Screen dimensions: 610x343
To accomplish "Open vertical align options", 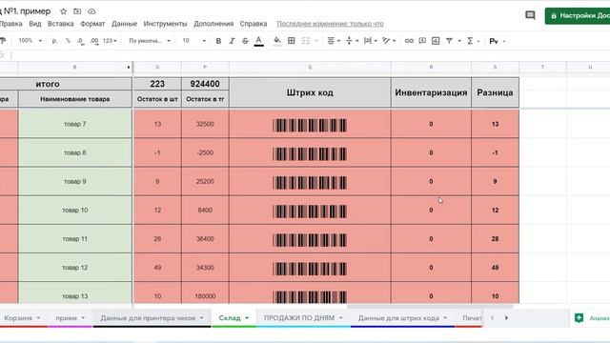I will [352, 40].
